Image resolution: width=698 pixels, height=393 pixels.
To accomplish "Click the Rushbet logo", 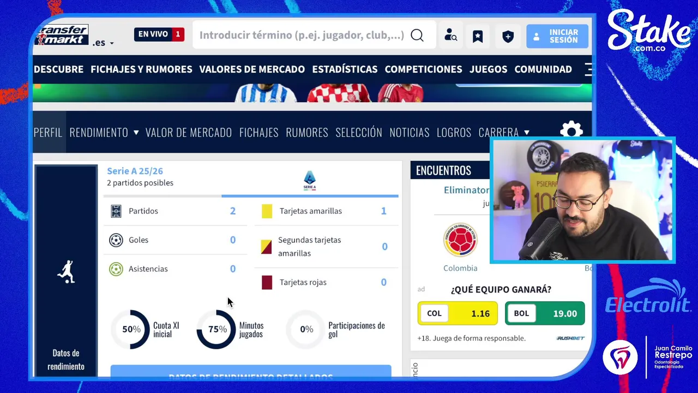I will tap(570, 338).
